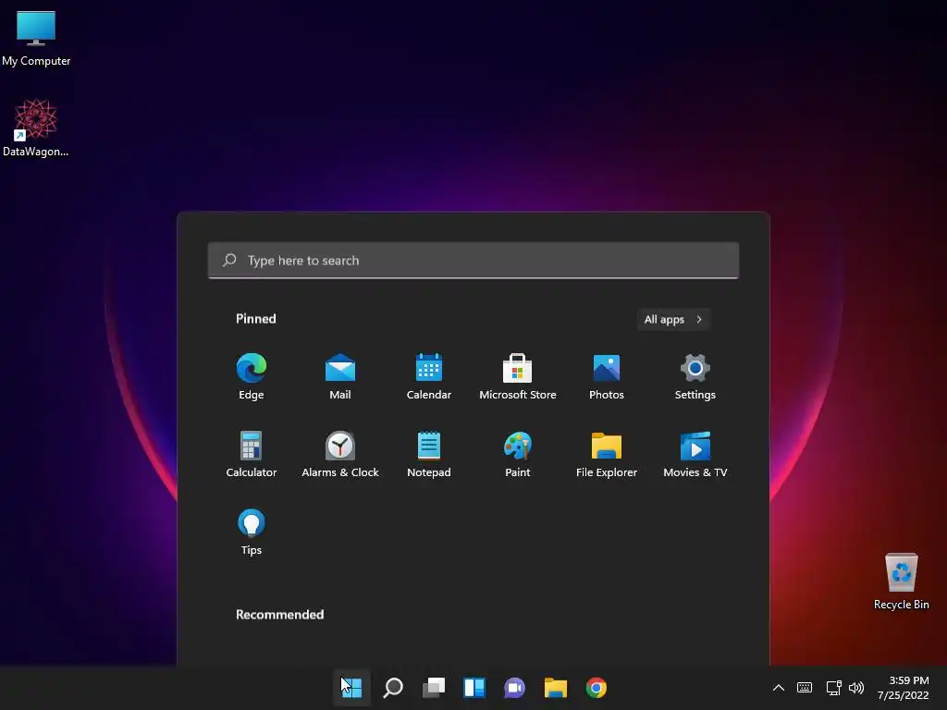Screen dimensions: 947x710
Task: Launch Calculator
Action: point(252,455)
